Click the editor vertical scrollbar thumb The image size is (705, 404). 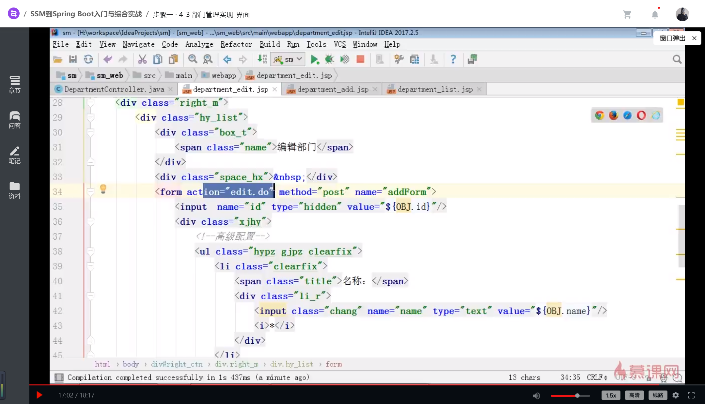click(x=681, y=236)
